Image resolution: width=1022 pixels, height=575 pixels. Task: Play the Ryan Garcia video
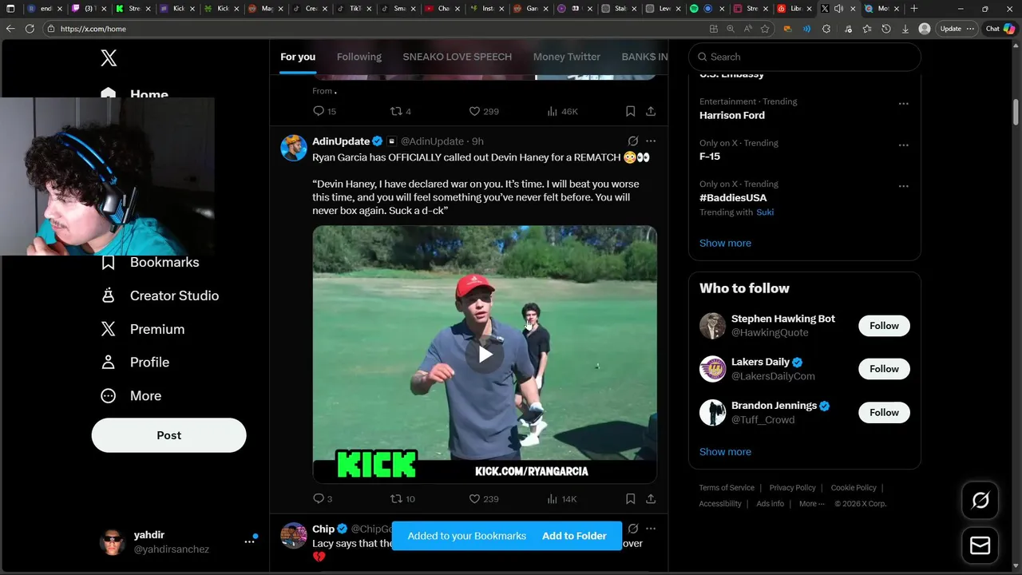[485, 355]
